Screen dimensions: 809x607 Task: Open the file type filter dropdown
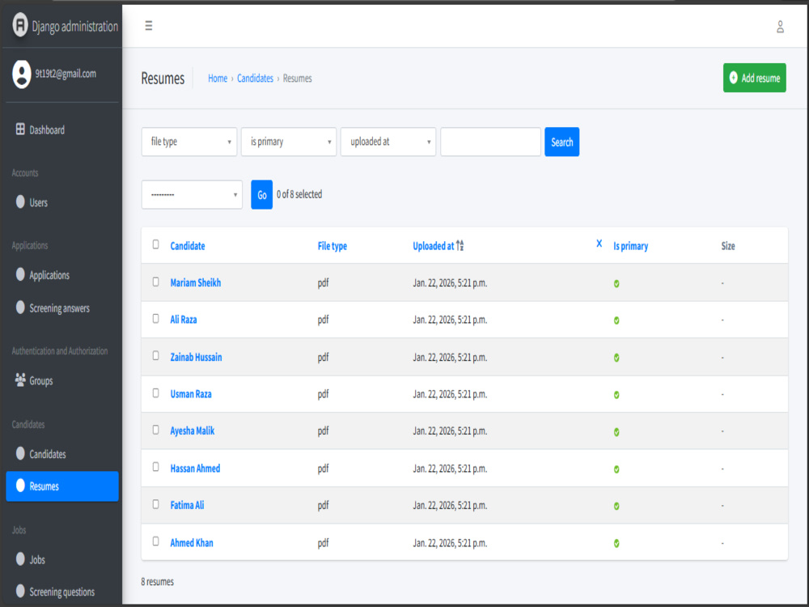(189, 142)
